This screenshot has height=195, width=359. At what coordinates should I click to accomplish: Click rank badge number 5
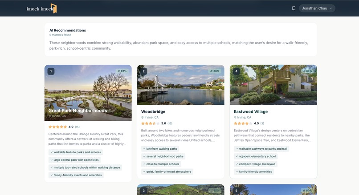tap(236, 191)
